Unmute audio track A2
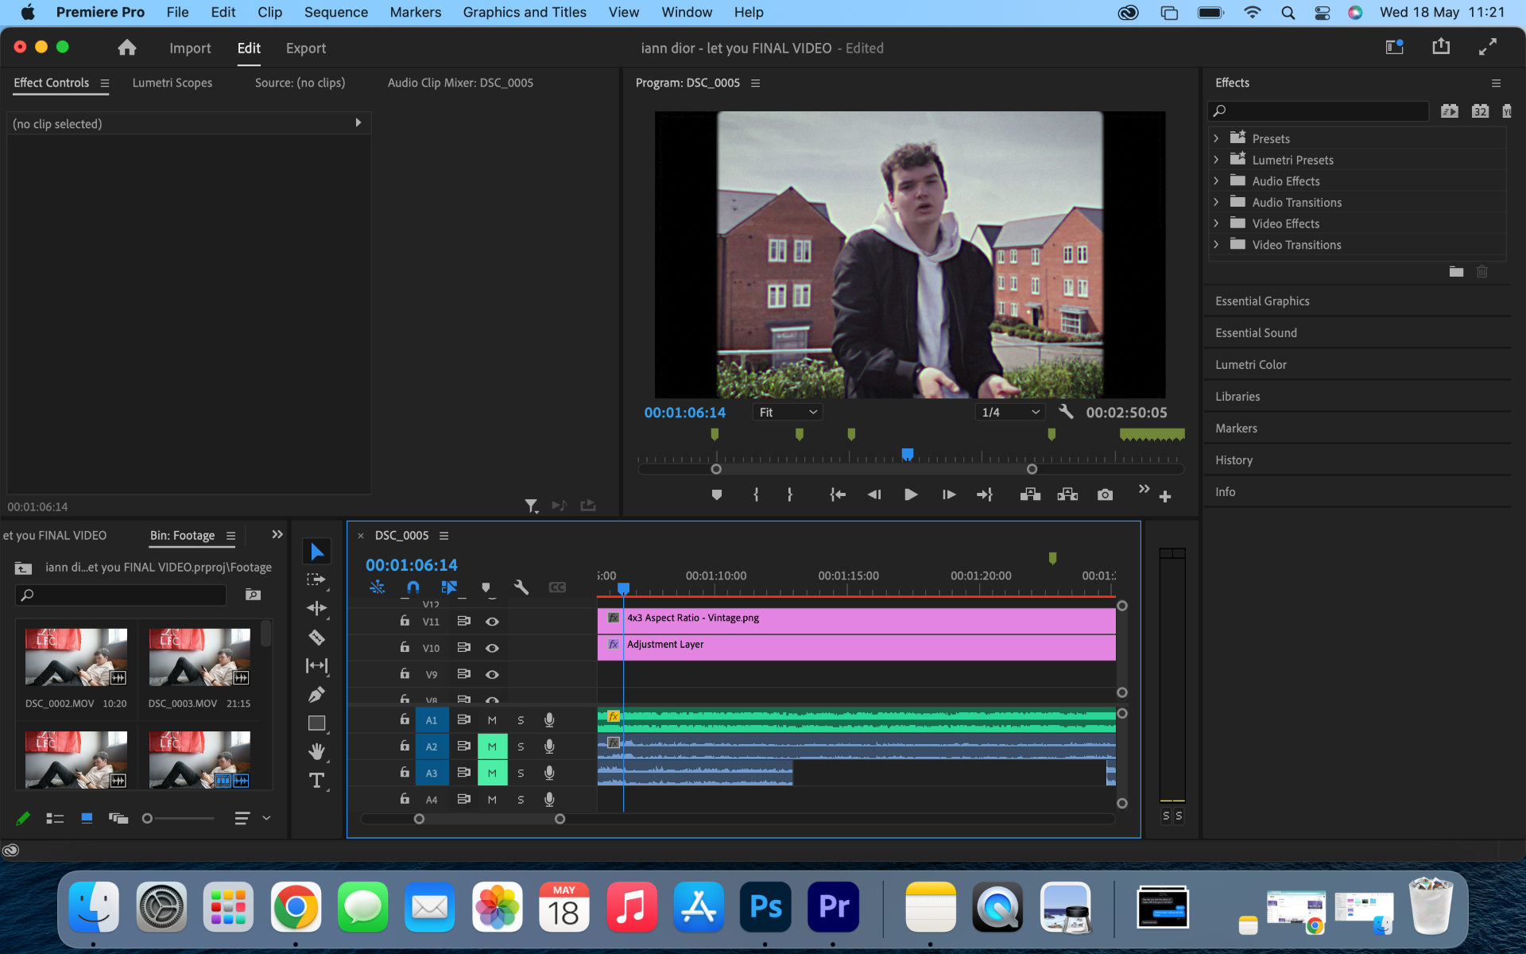Viewport: 1526px width, 954px height. [x=492, y=747]
